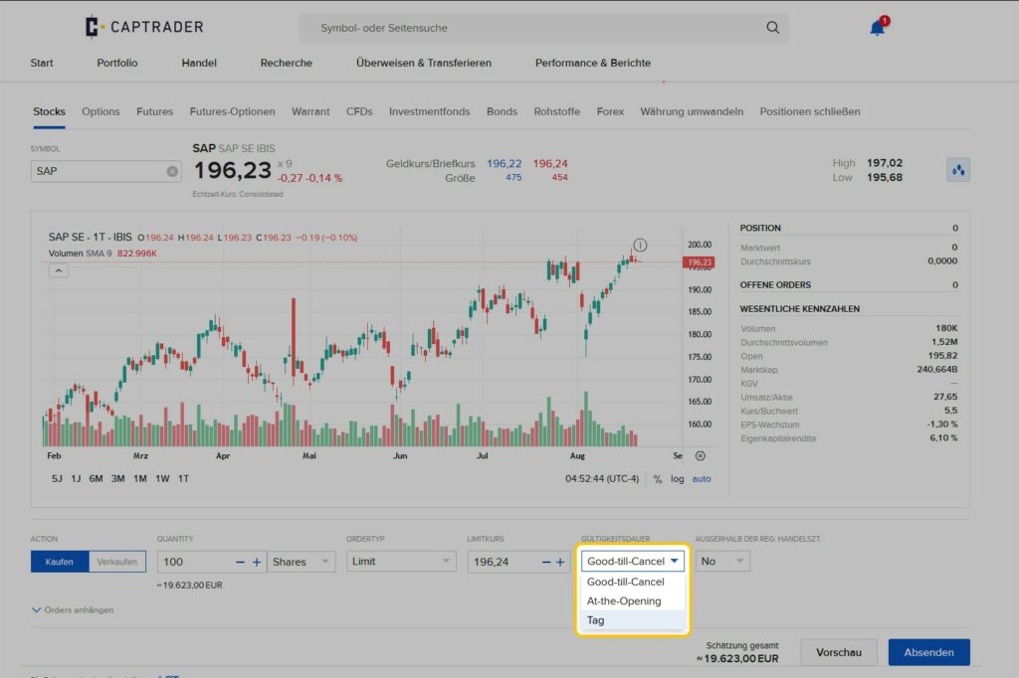
Task: Switch to the CFDs tab
Action: click(x=359, y=111)
